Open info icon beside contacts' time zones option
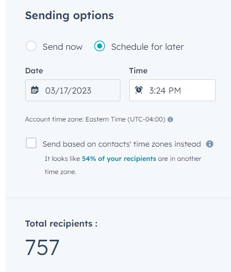 [x=210, y=144]
